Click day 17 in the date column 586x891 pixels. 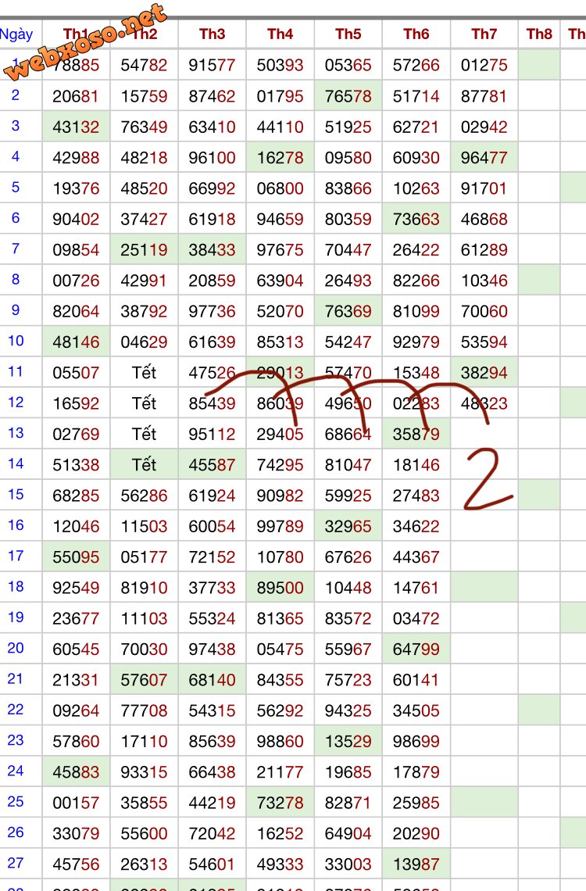16,556
